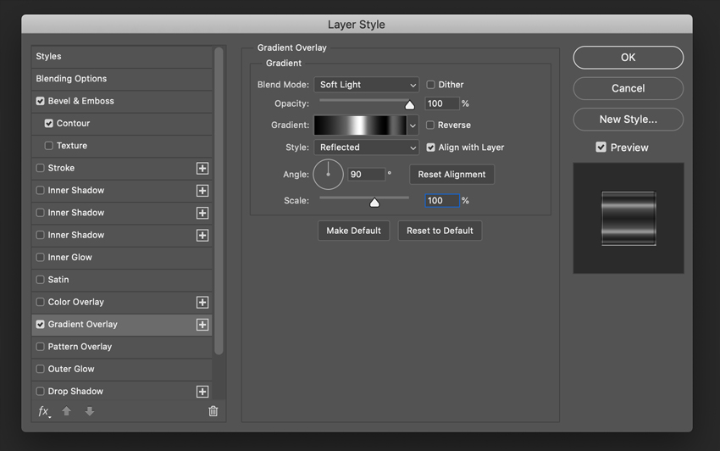Open the Blend Mode dropdown showing Soft Light
The width and height of the screenshot is (720, 451).
(x=367, y=85)
